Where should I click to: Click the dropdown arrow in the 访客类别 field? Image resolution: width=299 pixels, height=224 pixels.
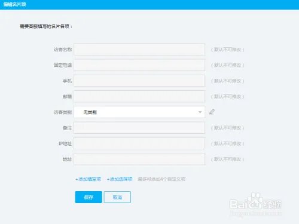pyautogui.click(x=200, y=112)
